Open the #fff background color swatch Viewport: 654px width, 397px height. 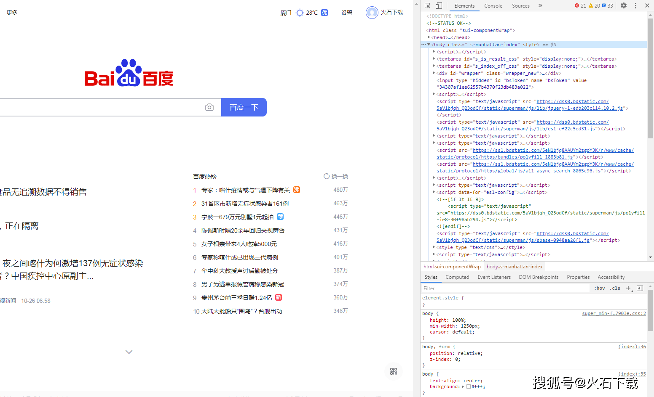[469, 386]
